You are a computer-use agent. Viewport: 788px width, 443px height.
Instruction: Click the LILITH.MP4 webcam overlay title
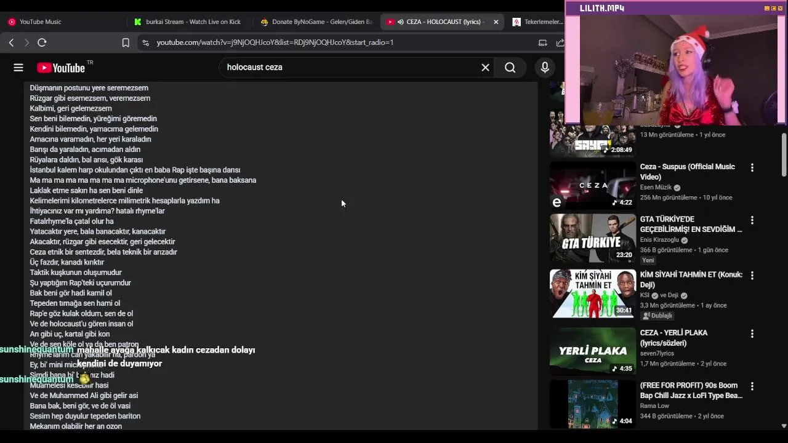601,8
